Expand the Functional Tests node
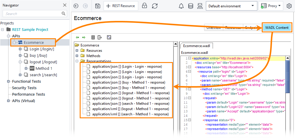 pyautogui.click(x=8, y=81)
